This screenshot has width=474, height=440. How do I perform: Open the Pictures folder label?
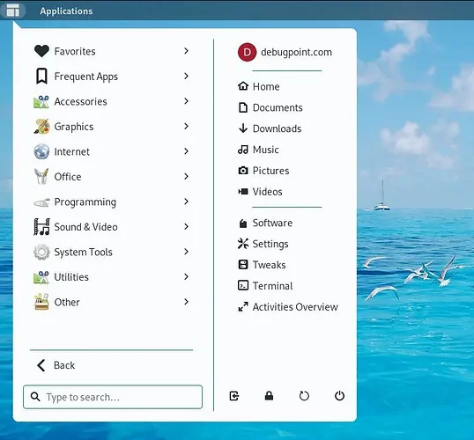point(270,171)
